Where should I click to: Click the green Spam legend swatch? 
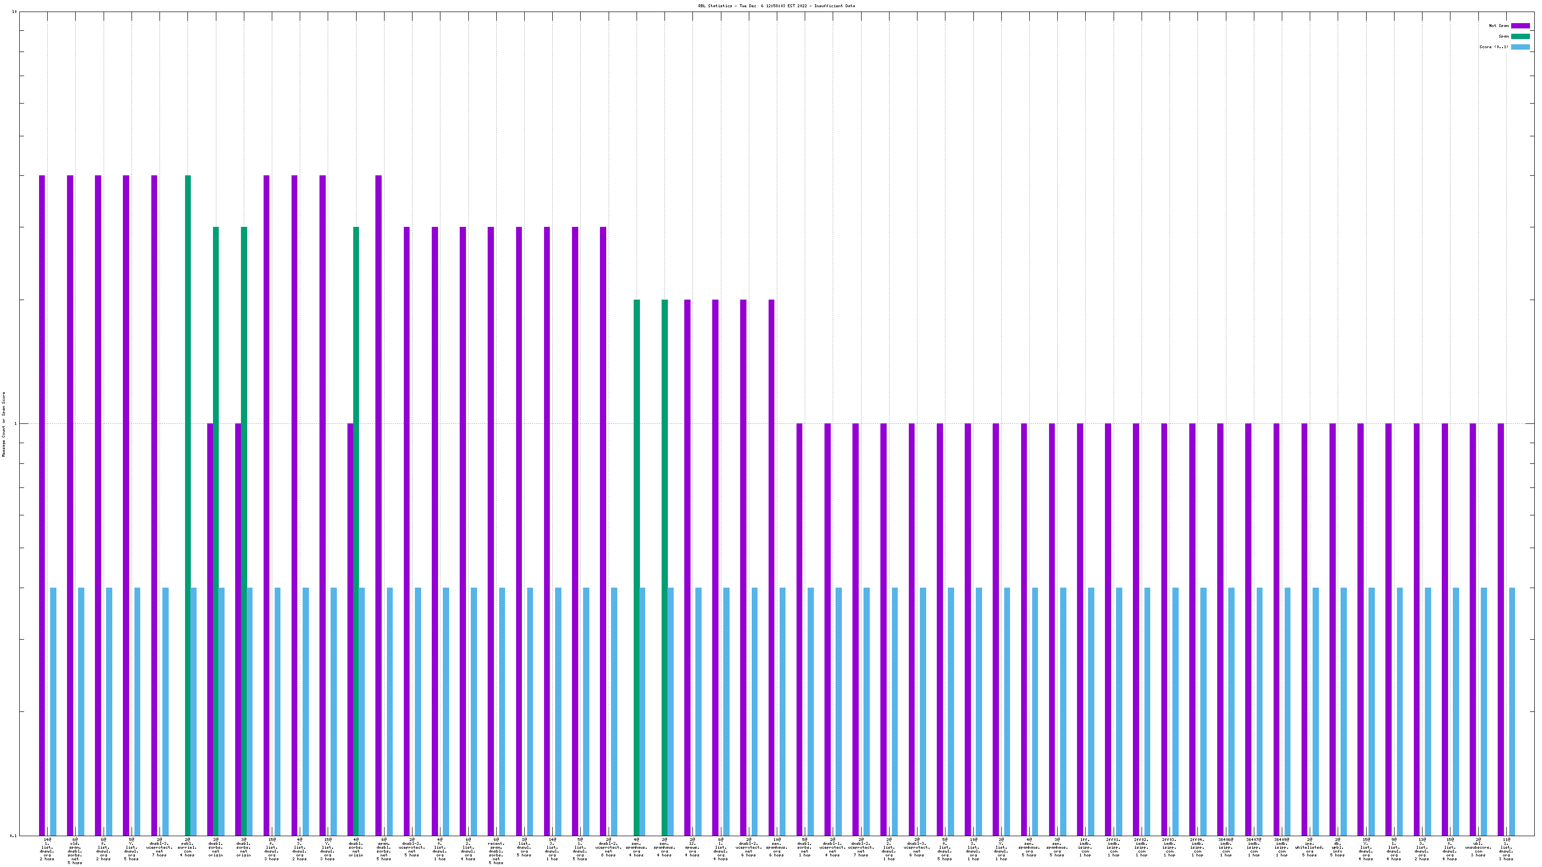(1520, 37)
